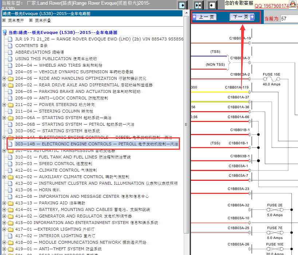Click title bar 路虎--极光Evoque (L538)--2015--全车电路图
The image size is (298, 255).
pyautogui.click(x=92, y=13)
